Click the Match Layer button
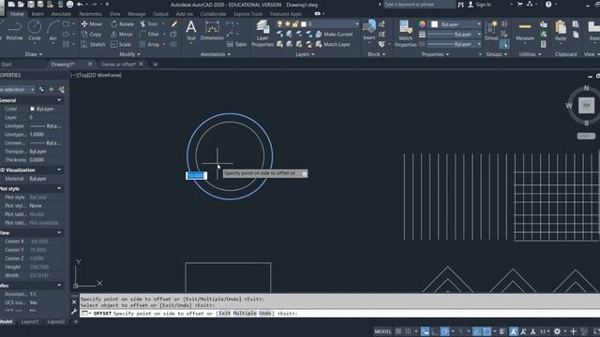Image resolution: width=600 pixels, height=337 pixels. click(333, 44)
